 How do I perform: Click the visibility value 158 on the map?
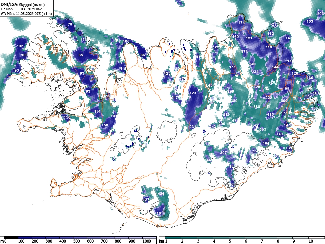pyautogui.click(x=105, y=125)
